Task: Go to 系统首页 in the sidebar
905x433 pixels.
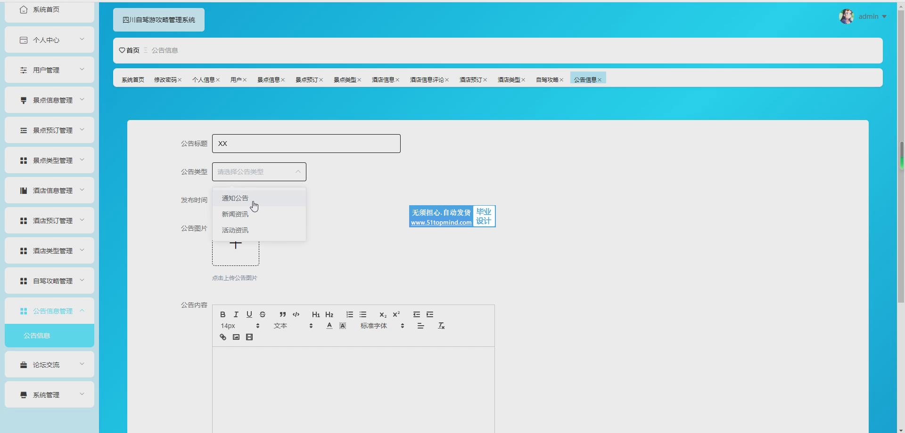Action: [x=49, y=10]
